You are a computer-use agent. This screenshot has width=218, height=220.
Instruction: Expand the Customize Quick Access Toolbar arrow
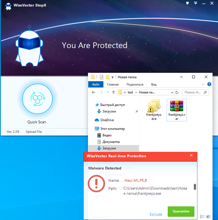(x=112, y=77)
